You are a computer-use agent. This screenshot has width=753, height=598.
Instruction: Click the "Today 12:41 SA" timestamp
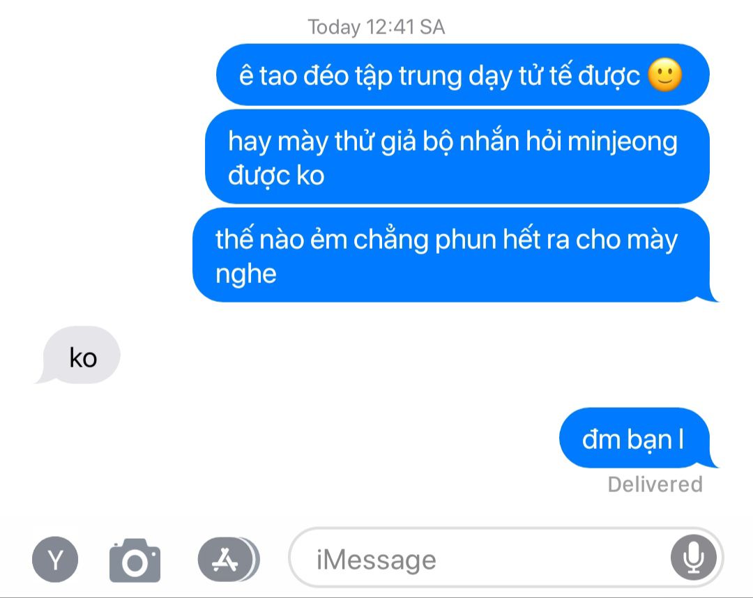(x=376, y=27)
